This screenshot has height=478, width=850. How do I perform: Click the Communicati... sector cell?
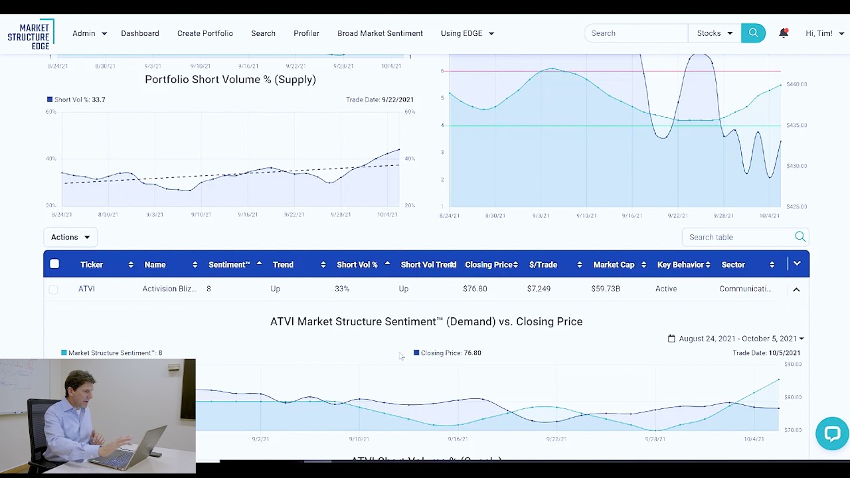pyautogui.click(x=745, y=289)
